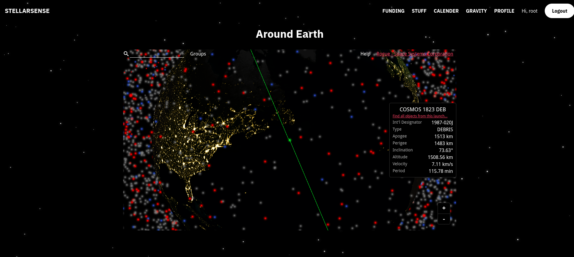Click the search magnifier icon
Screen dimensions: 574x257
126,54
